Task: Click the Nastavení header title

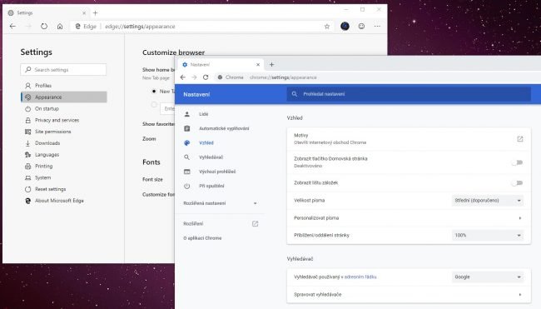Action: 196,94
